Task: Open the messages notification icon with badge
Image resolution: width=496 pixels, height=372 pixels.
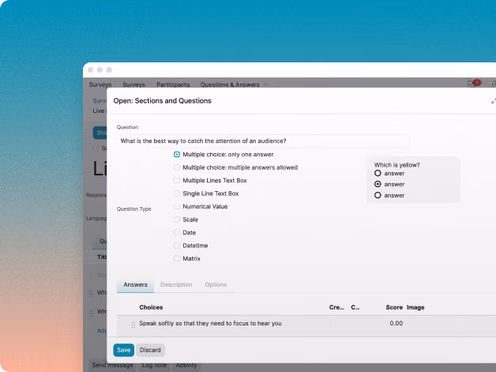Action: [x=474, y=83]
